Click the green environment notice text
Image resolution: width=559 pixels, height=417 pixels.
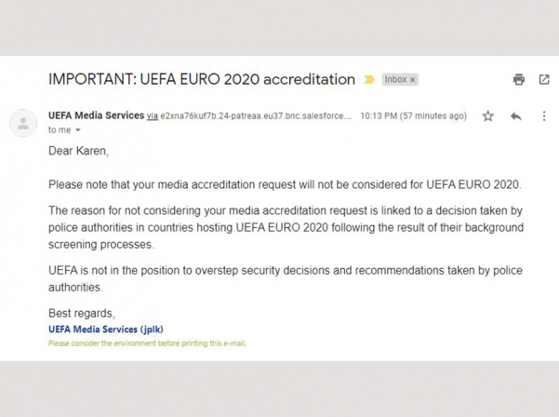tap(147, 343)
